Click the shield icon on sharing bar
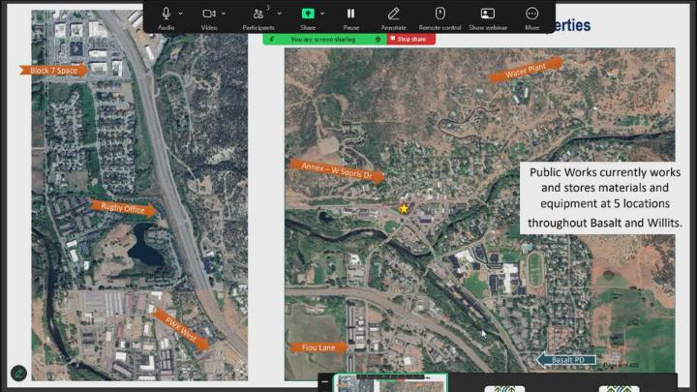Image resolution: width=697 pixels, height=392 pixels. click(379, 39)
